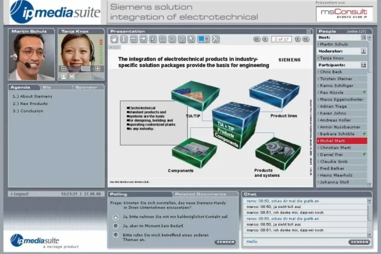This screenshot has height=254, width=381.
Task: Click the Chat panel scroll down arrow
Action: click(x=369, y=234)
